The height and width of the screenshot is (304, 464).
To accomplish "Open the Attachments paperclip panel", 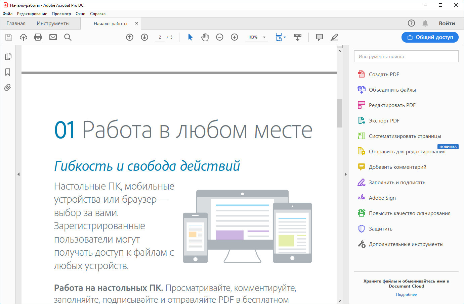I will (x=8, y=88).
